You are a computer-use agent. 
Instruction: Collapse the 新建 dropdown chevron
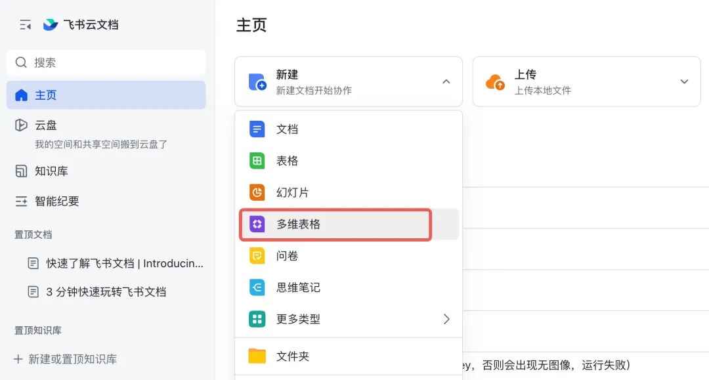point(446,82)
